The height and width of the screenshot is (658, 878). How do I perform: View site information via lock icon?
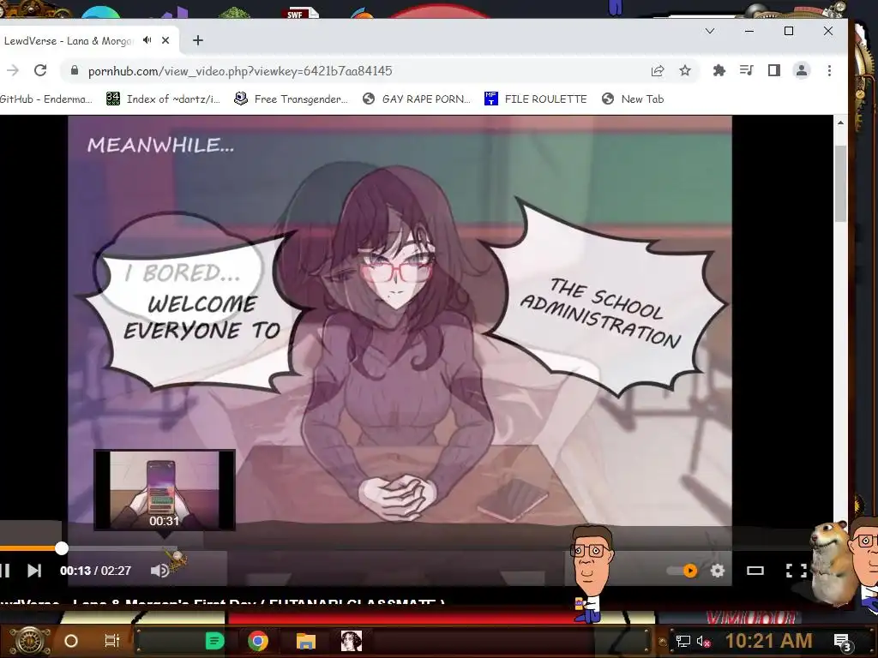click(x=75, y=70)
